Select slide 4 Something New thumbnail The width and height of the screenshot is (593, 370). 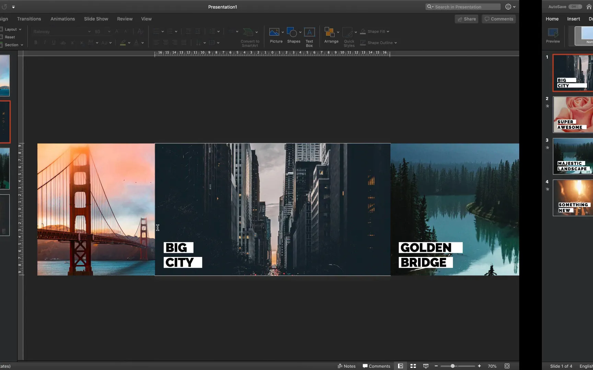click(x=573, y=198)
